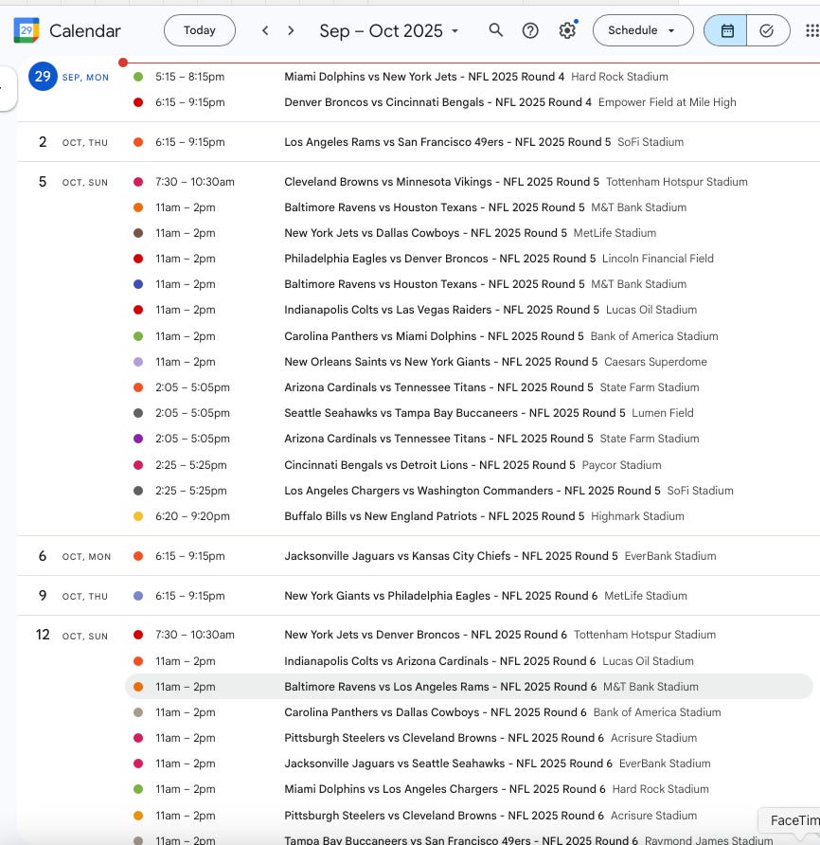Click the collapsed side panel tab at left edge
The image size is (820, 845).
pos(8,88)
